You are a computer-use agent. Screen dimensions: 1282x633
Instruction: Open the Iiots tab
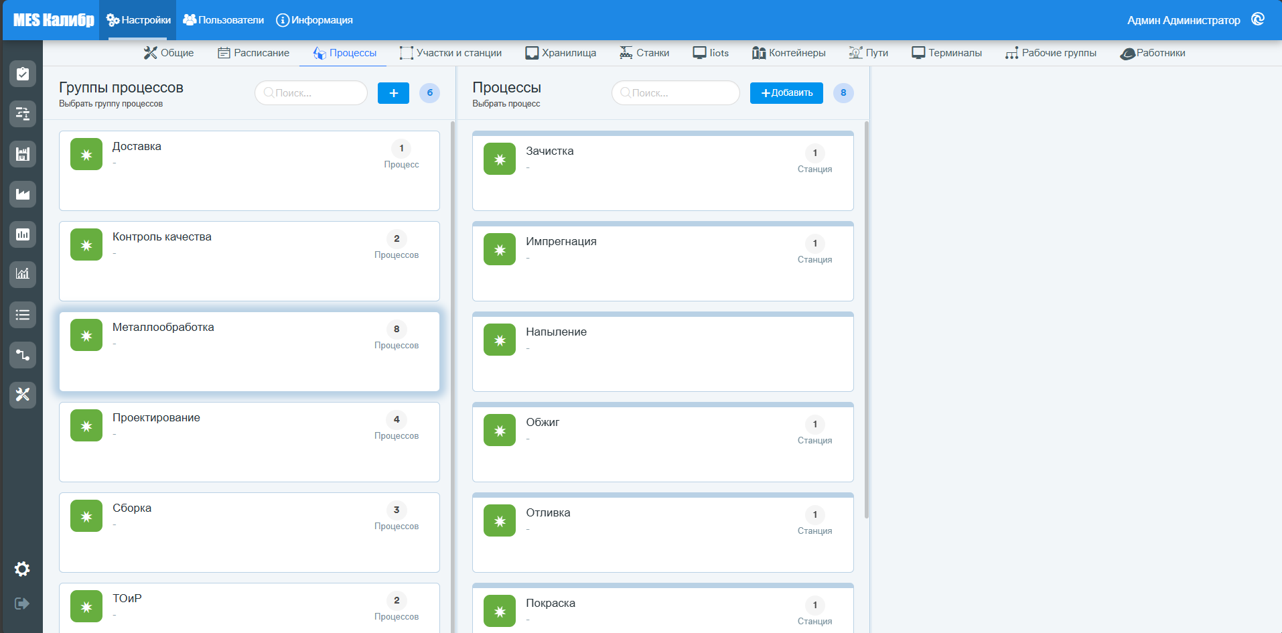(x=711, y=53)
